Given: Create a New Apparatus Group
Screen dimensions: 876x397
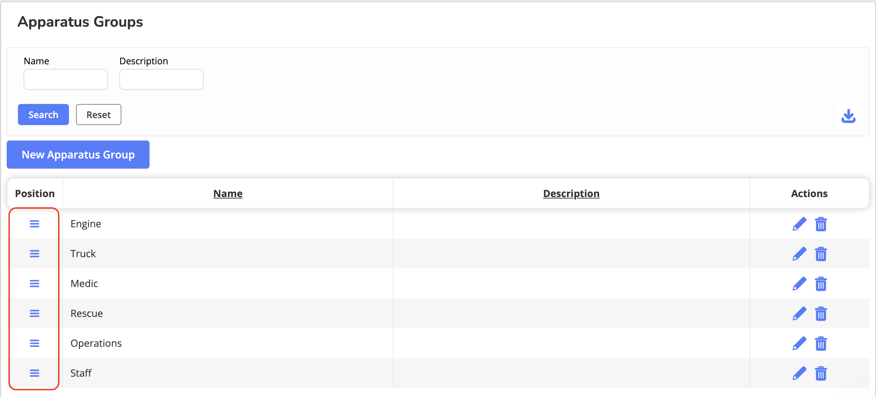Looking at the screenshot, I should 78,155.
